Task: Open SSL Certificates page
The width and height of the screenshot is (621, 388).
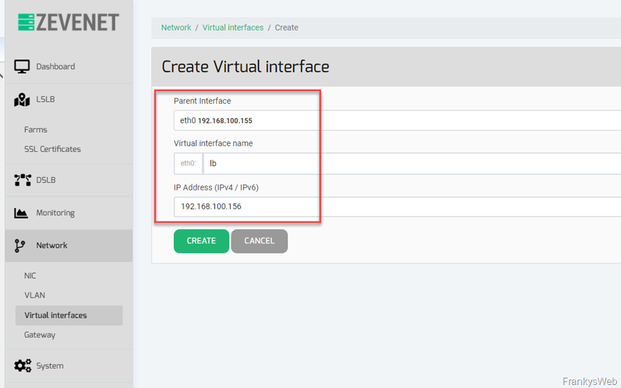Action: 52,149
